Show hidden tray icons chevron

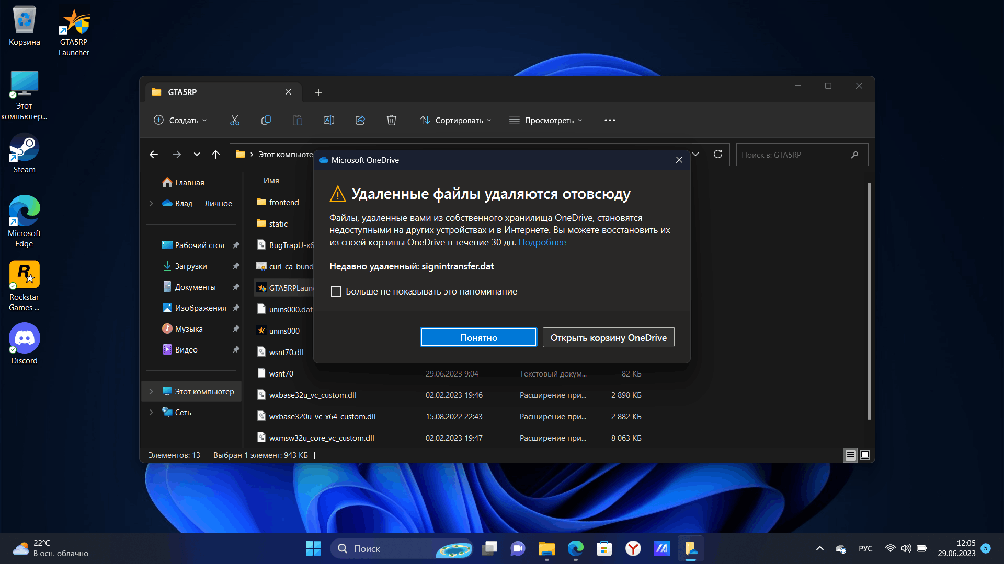820,548
